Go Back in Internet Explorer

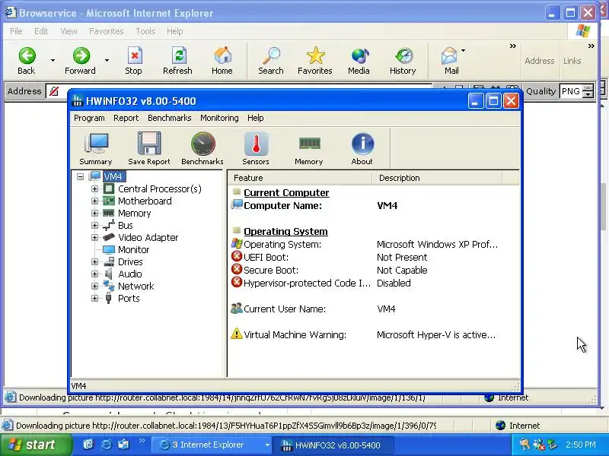(x=27, y=61)
